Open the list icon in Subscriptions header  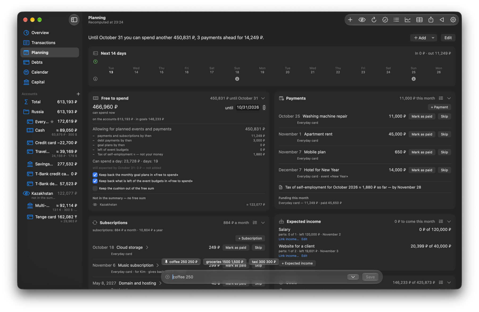click(255, 223)
